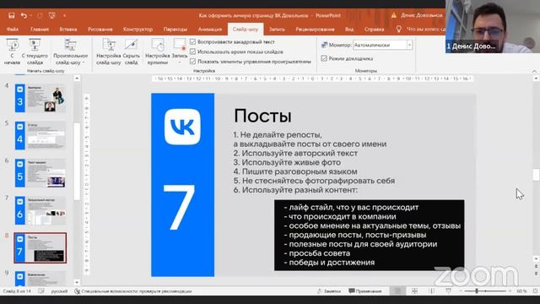Expand the Произвольное слайд-шоу dropdown
Viewport: 540px width, 304px height.
pyautogui.click(x=84, y=62)
